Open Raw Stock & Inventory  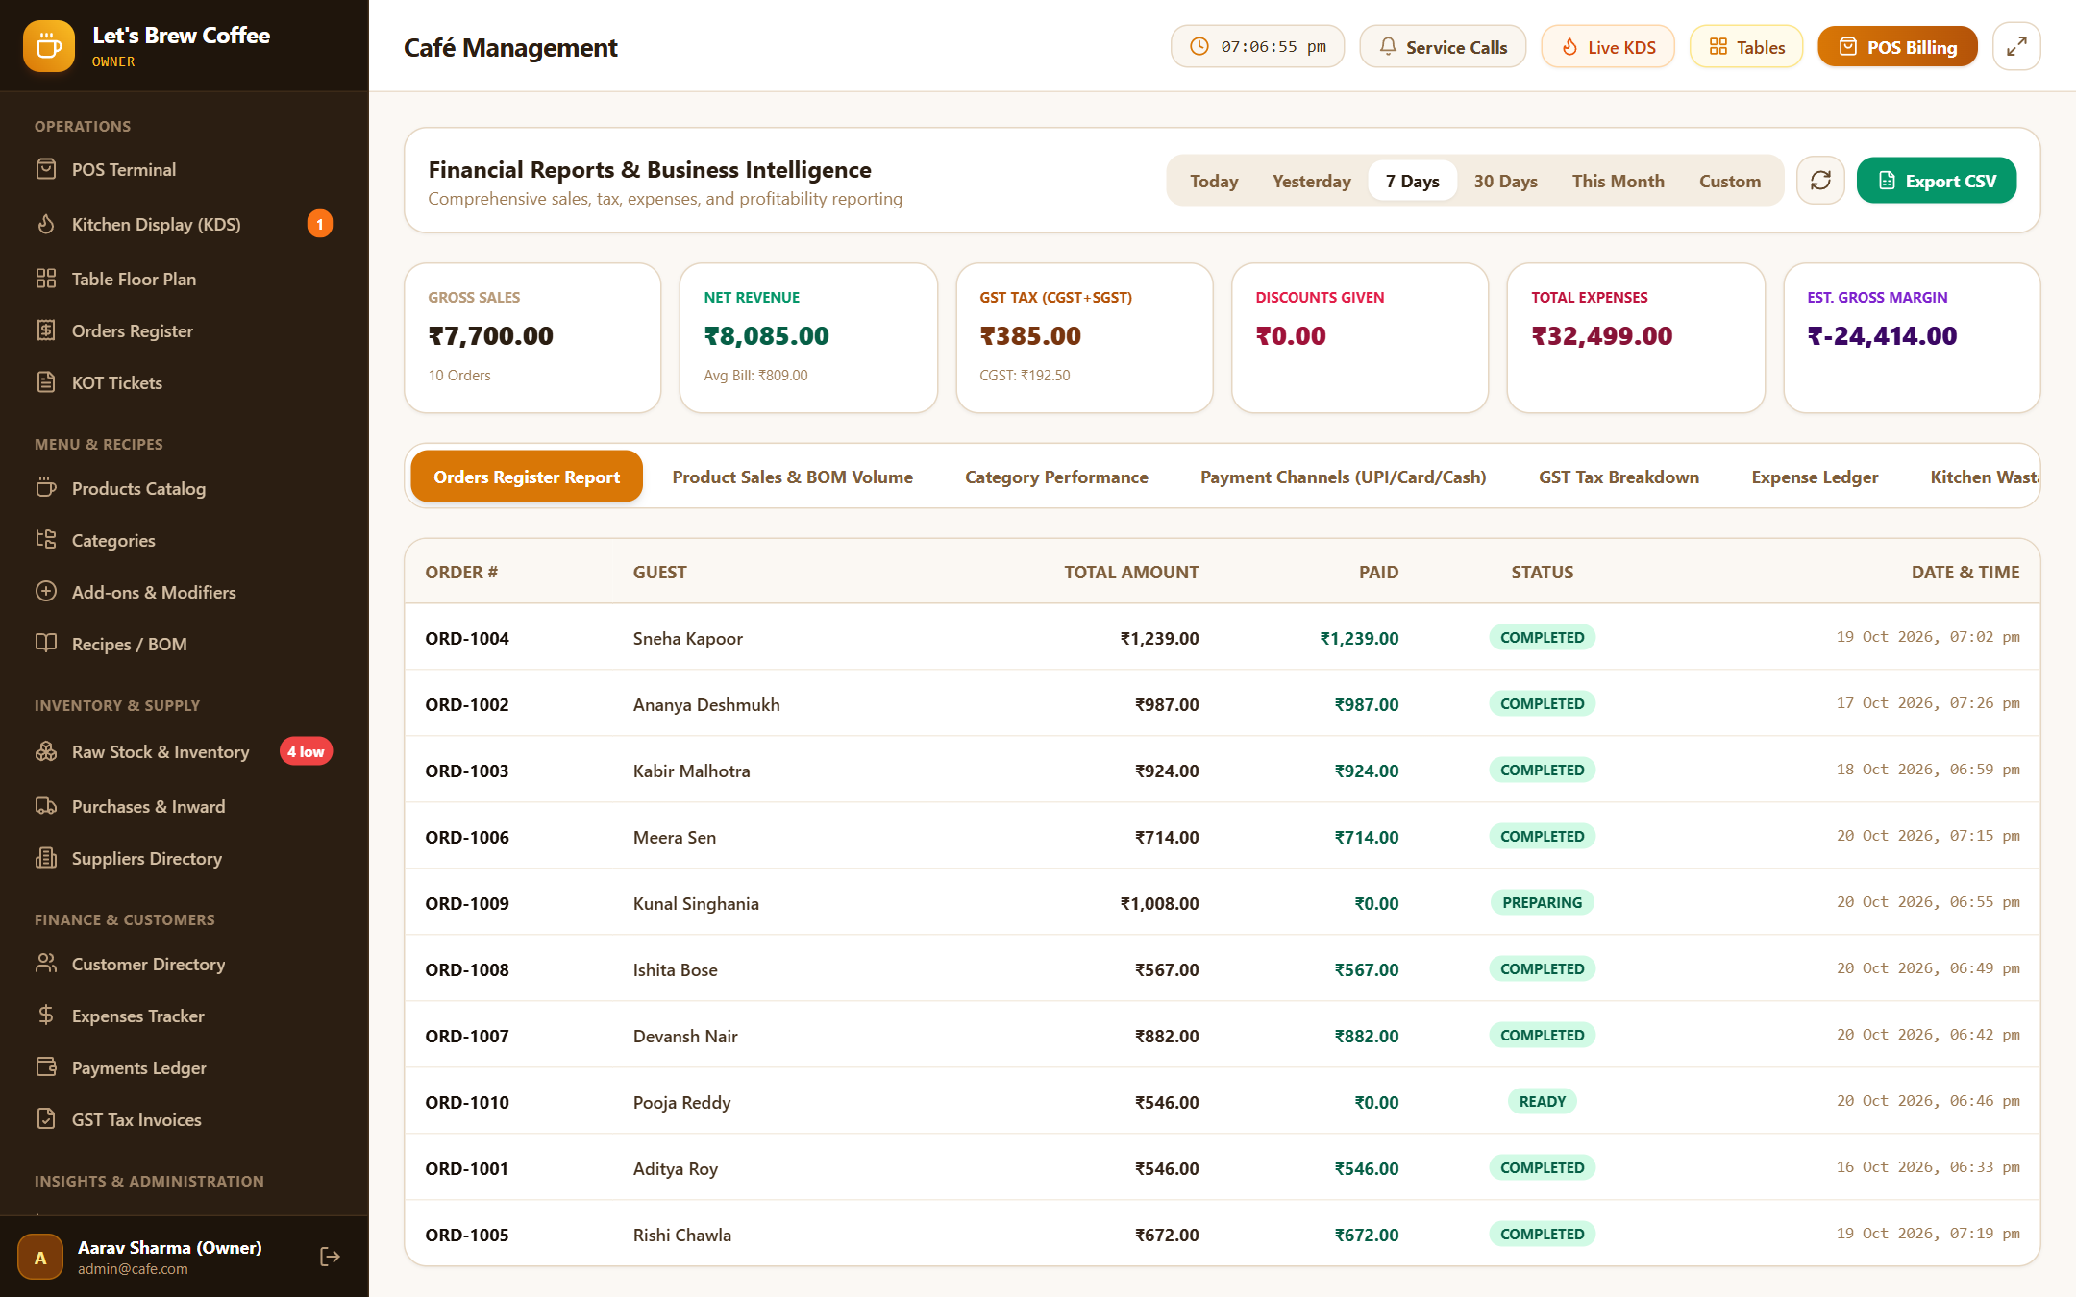pos(184,751)
